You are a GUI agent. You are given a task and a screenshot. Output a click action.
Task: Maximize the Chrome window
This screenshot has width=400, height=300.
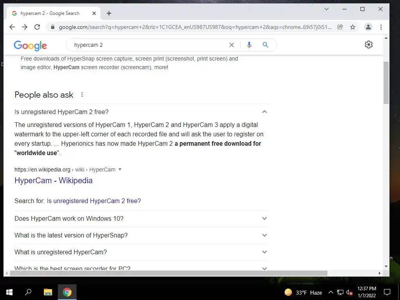(362, 9)
